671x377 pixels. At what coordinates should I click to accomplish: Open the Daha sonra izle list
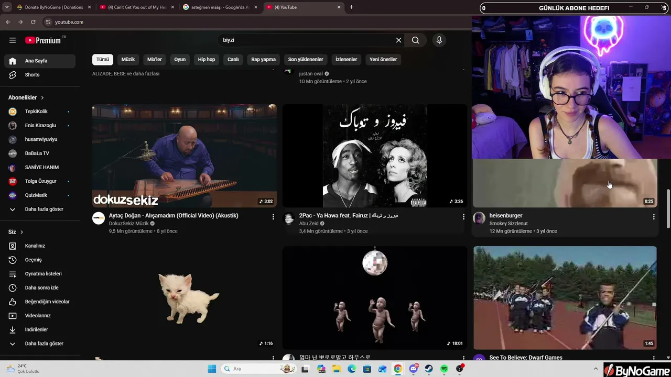pos(40,288)
